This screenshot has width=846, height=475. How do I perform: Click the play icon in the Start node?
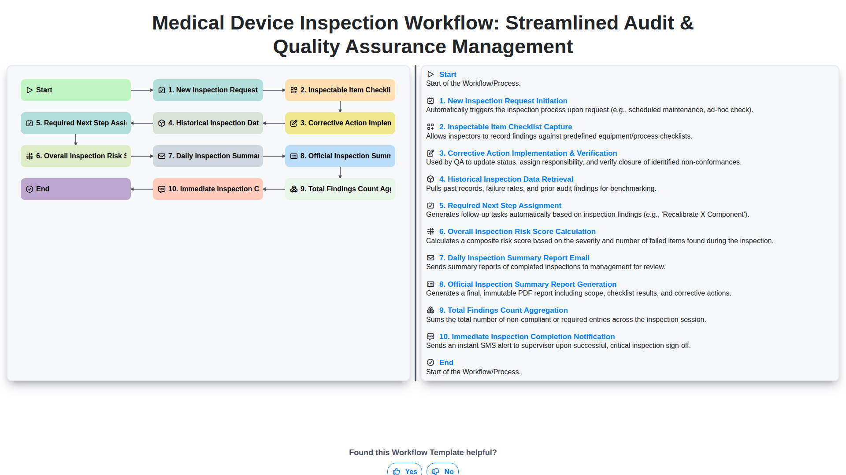point(30,90)
